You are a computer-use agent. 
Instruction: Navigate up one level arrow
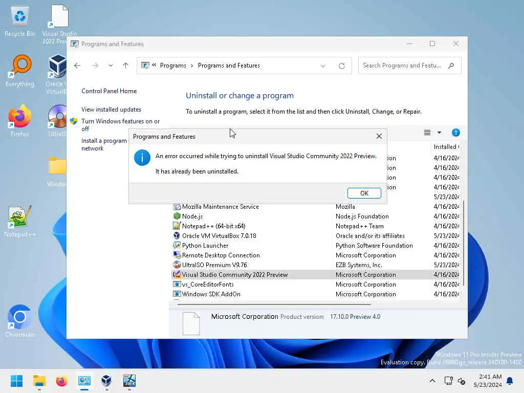pos(126,65)
